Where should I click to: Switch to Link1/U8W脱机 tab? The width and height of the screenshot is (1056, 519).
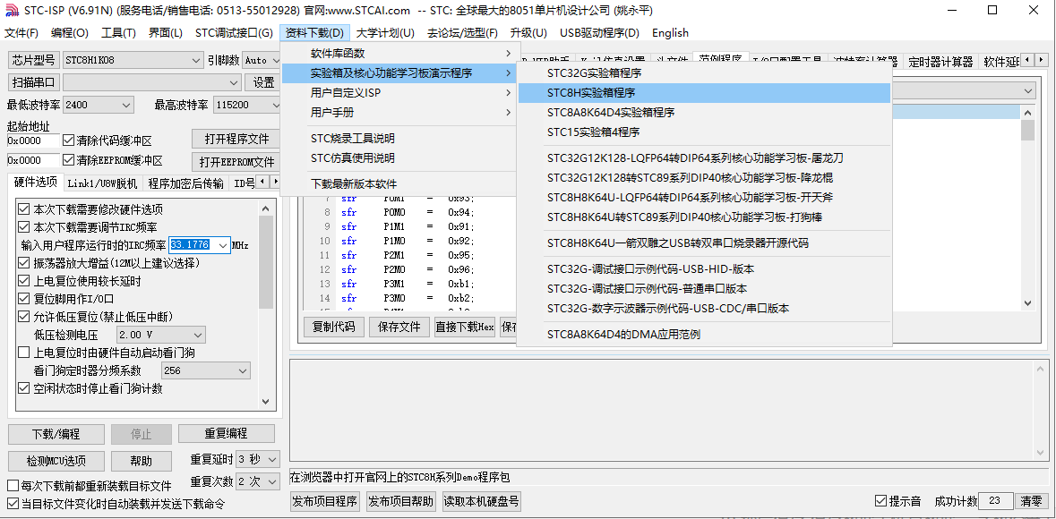point(102,183)
